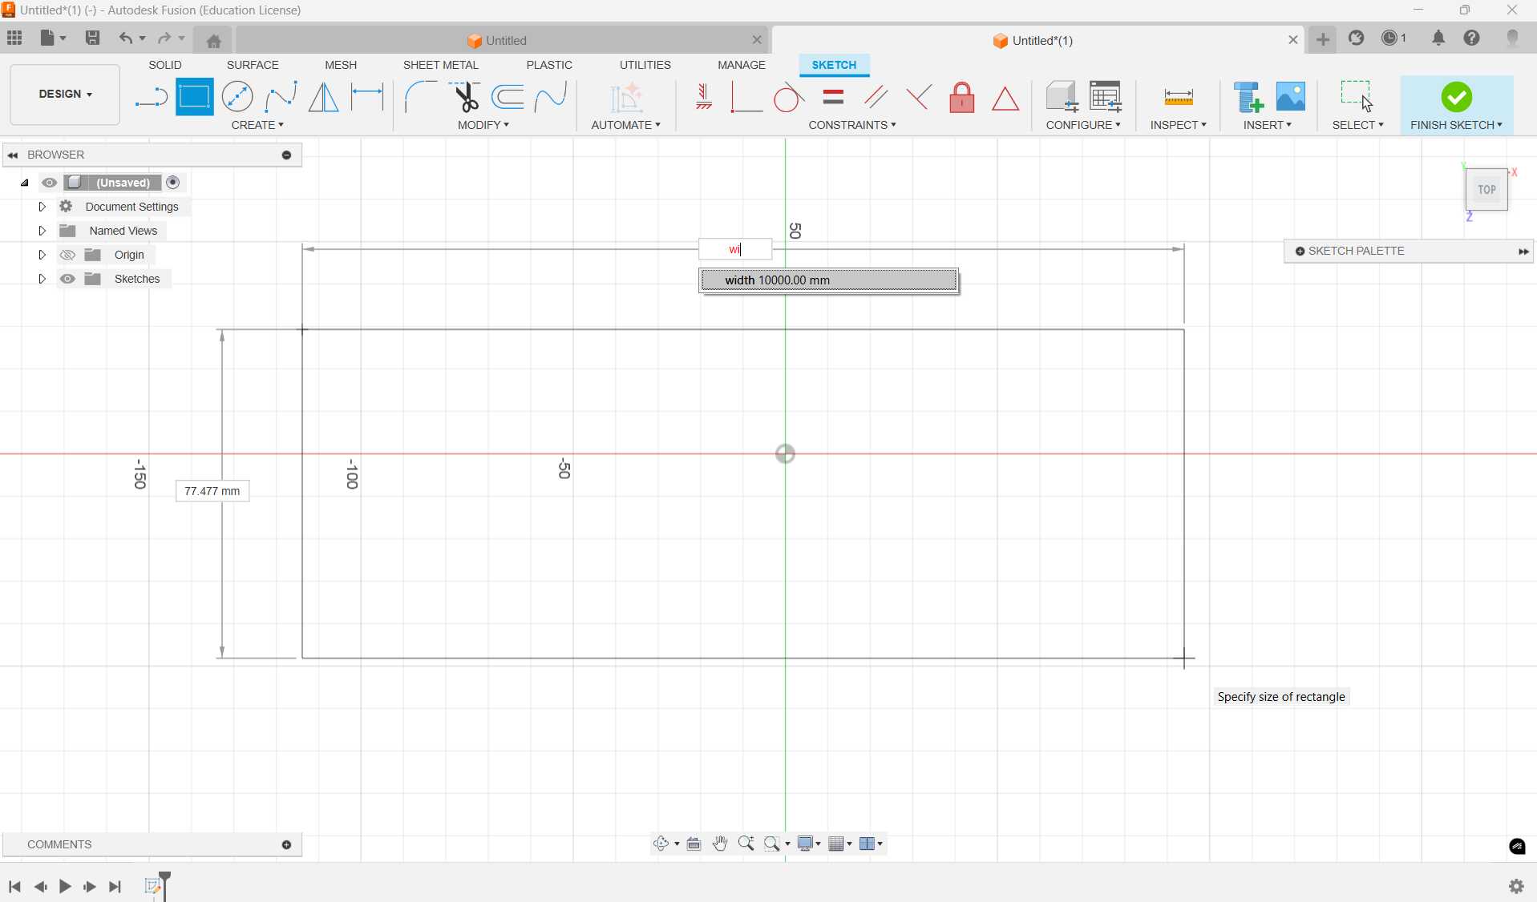The image size is (1537, 902).
Task: Open the notifications bell
Action: click(x=1438, y=38)
